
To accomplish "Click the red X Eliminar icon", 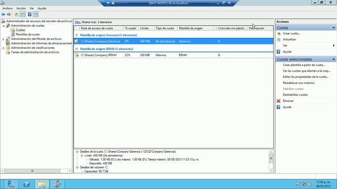I will coord(279,101).
